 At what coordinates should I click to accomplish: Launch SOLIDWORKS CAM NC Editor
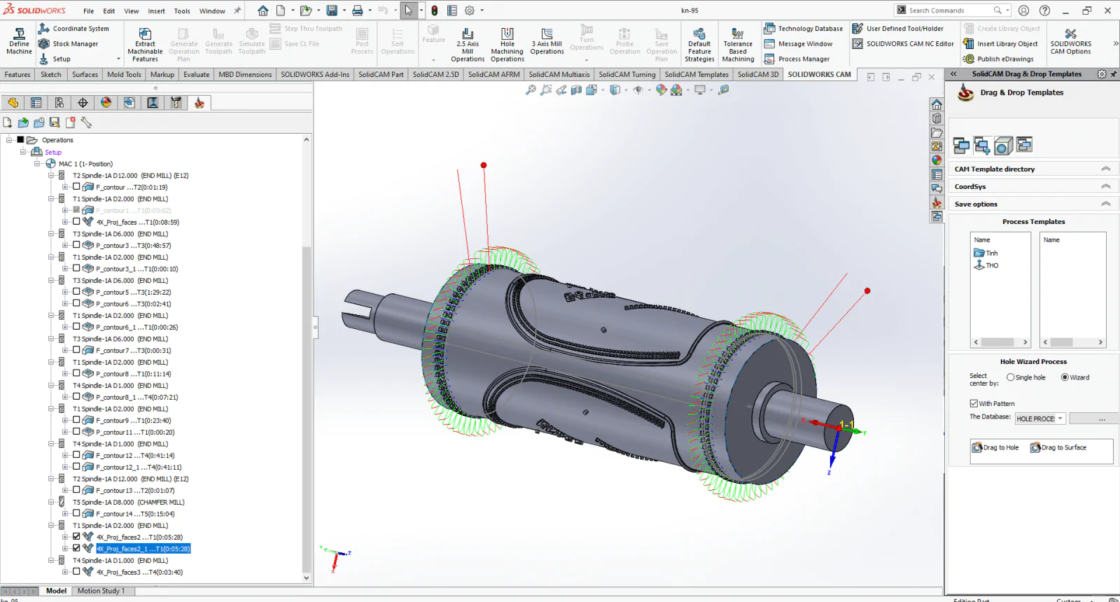pyautogui.click(x=903, y=43)
